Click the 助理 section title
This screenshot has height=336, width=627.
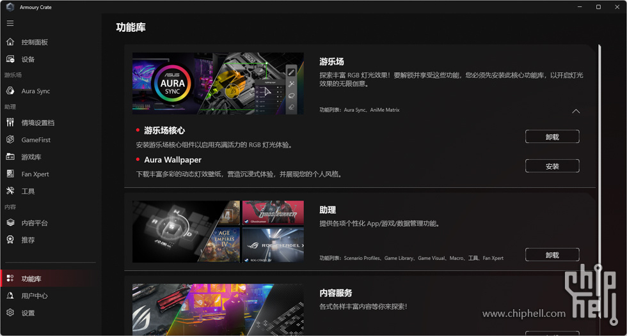coord(328,210)
